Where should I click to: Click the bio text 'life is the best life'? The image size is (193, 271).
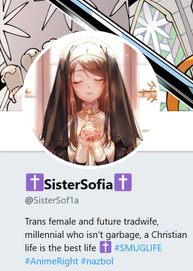click(61, 248)
